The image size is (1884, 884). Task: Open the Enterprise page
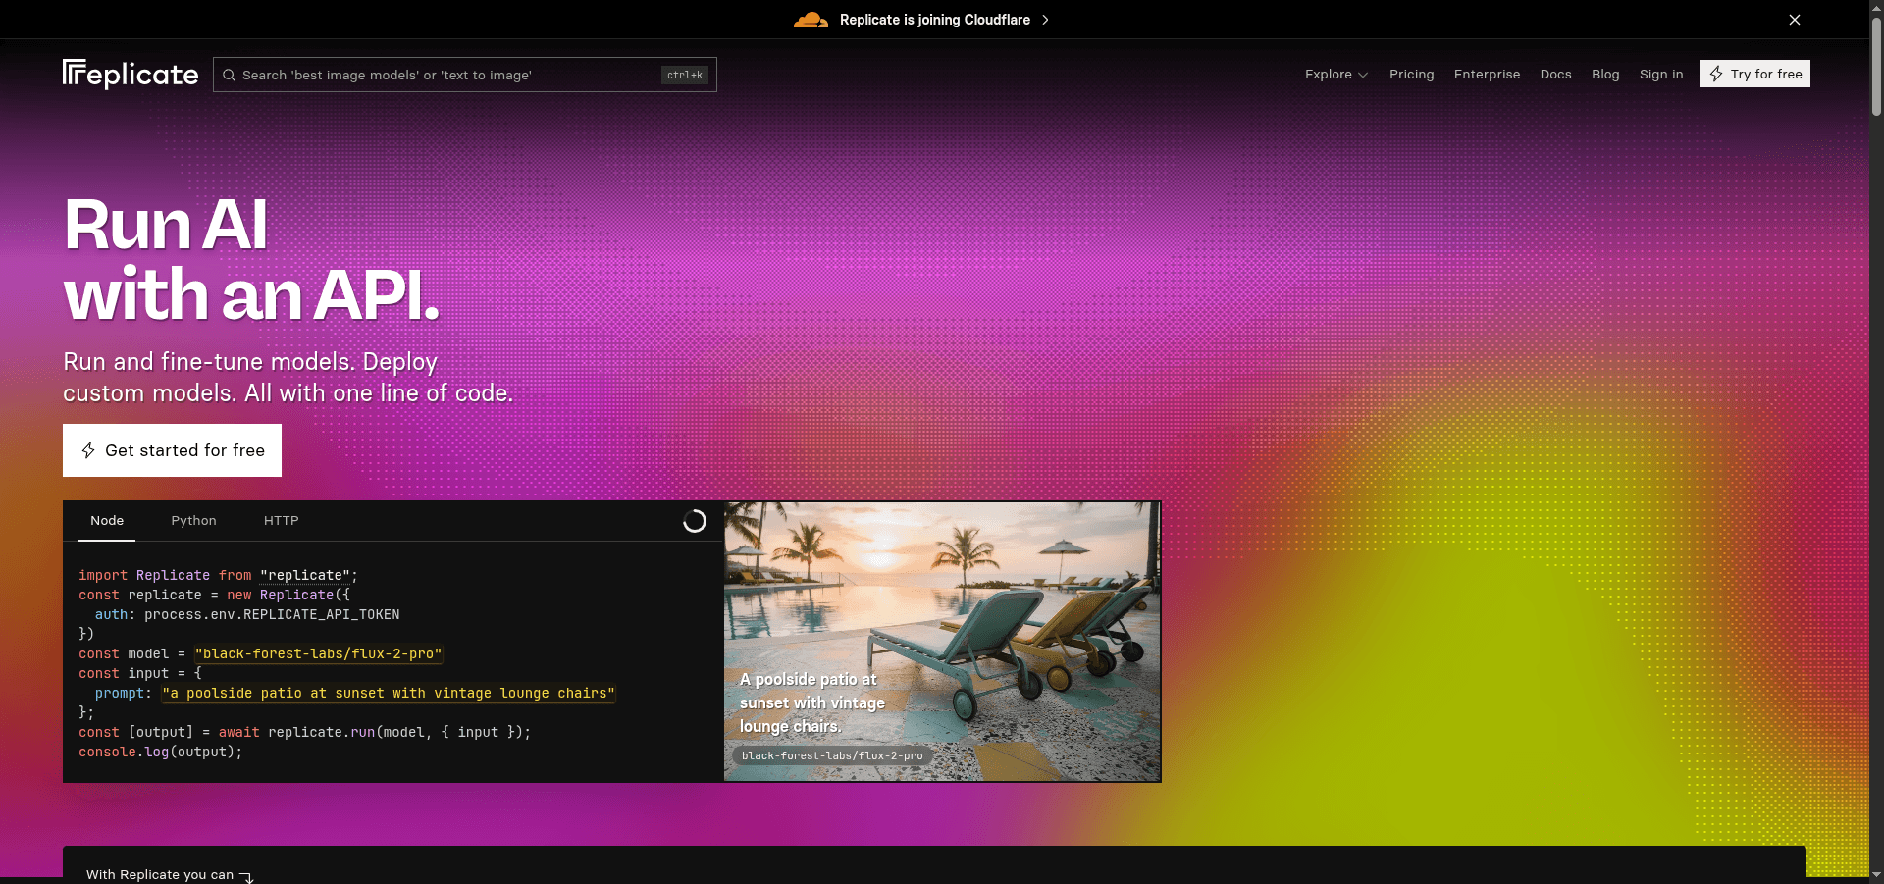(x=1487, y=75)
